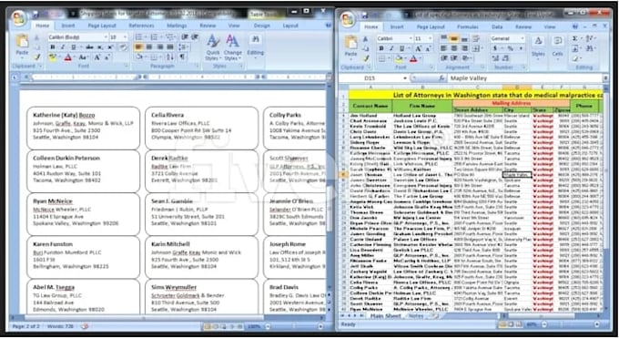This screenshot has height=339, width=619.
Task: Open Page Layout tab in Word
Action: click(x=102, y=26)
